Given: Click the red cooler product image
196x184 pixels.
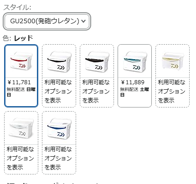Looking at the screenshot, I should [x=21, y=61].
